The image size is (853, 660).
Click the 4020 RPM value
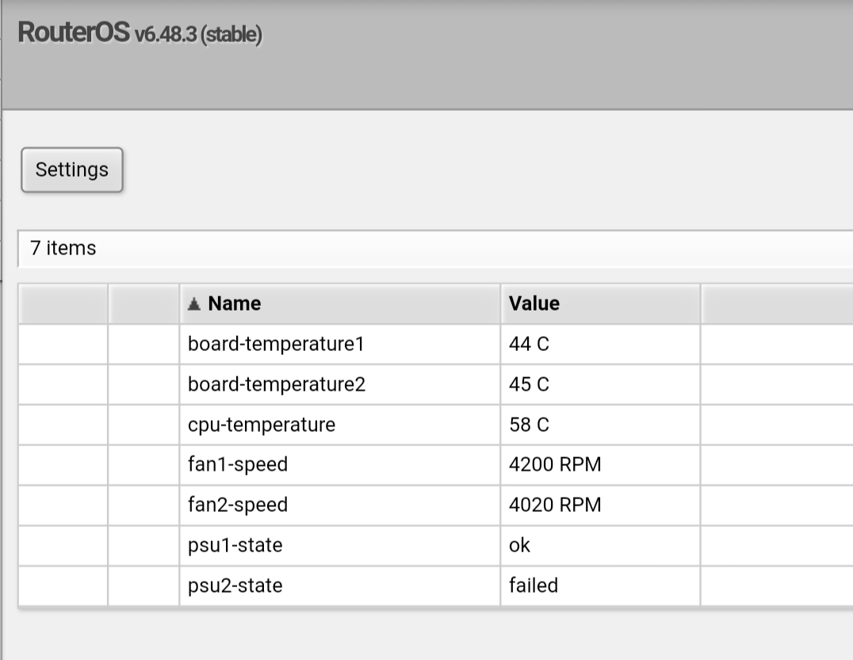tap(555, 505)
